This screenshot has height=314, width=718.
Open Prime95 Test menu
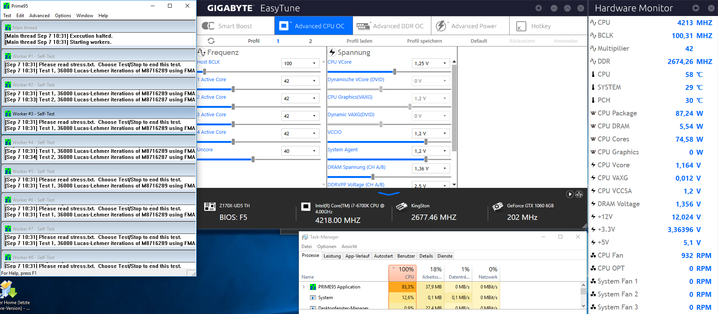(x=7, y=16)
